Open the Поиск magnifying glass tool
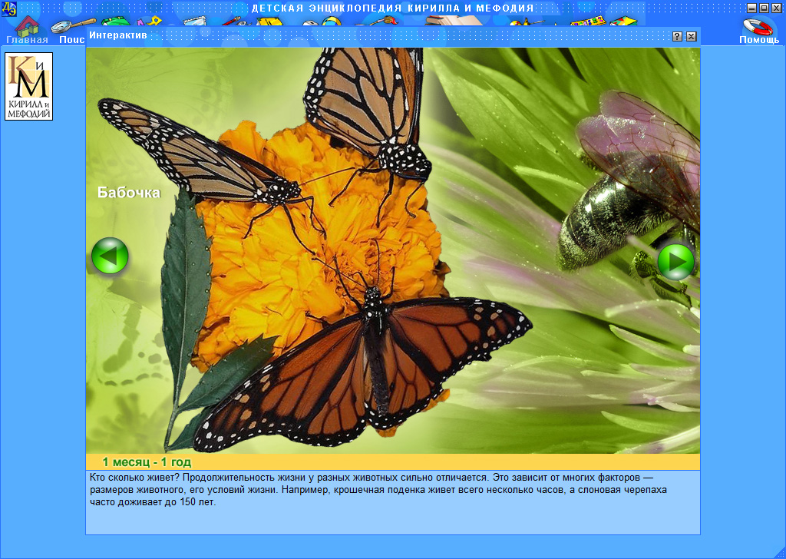This screenshot has height=559, width=786. (x=72, y=31)
